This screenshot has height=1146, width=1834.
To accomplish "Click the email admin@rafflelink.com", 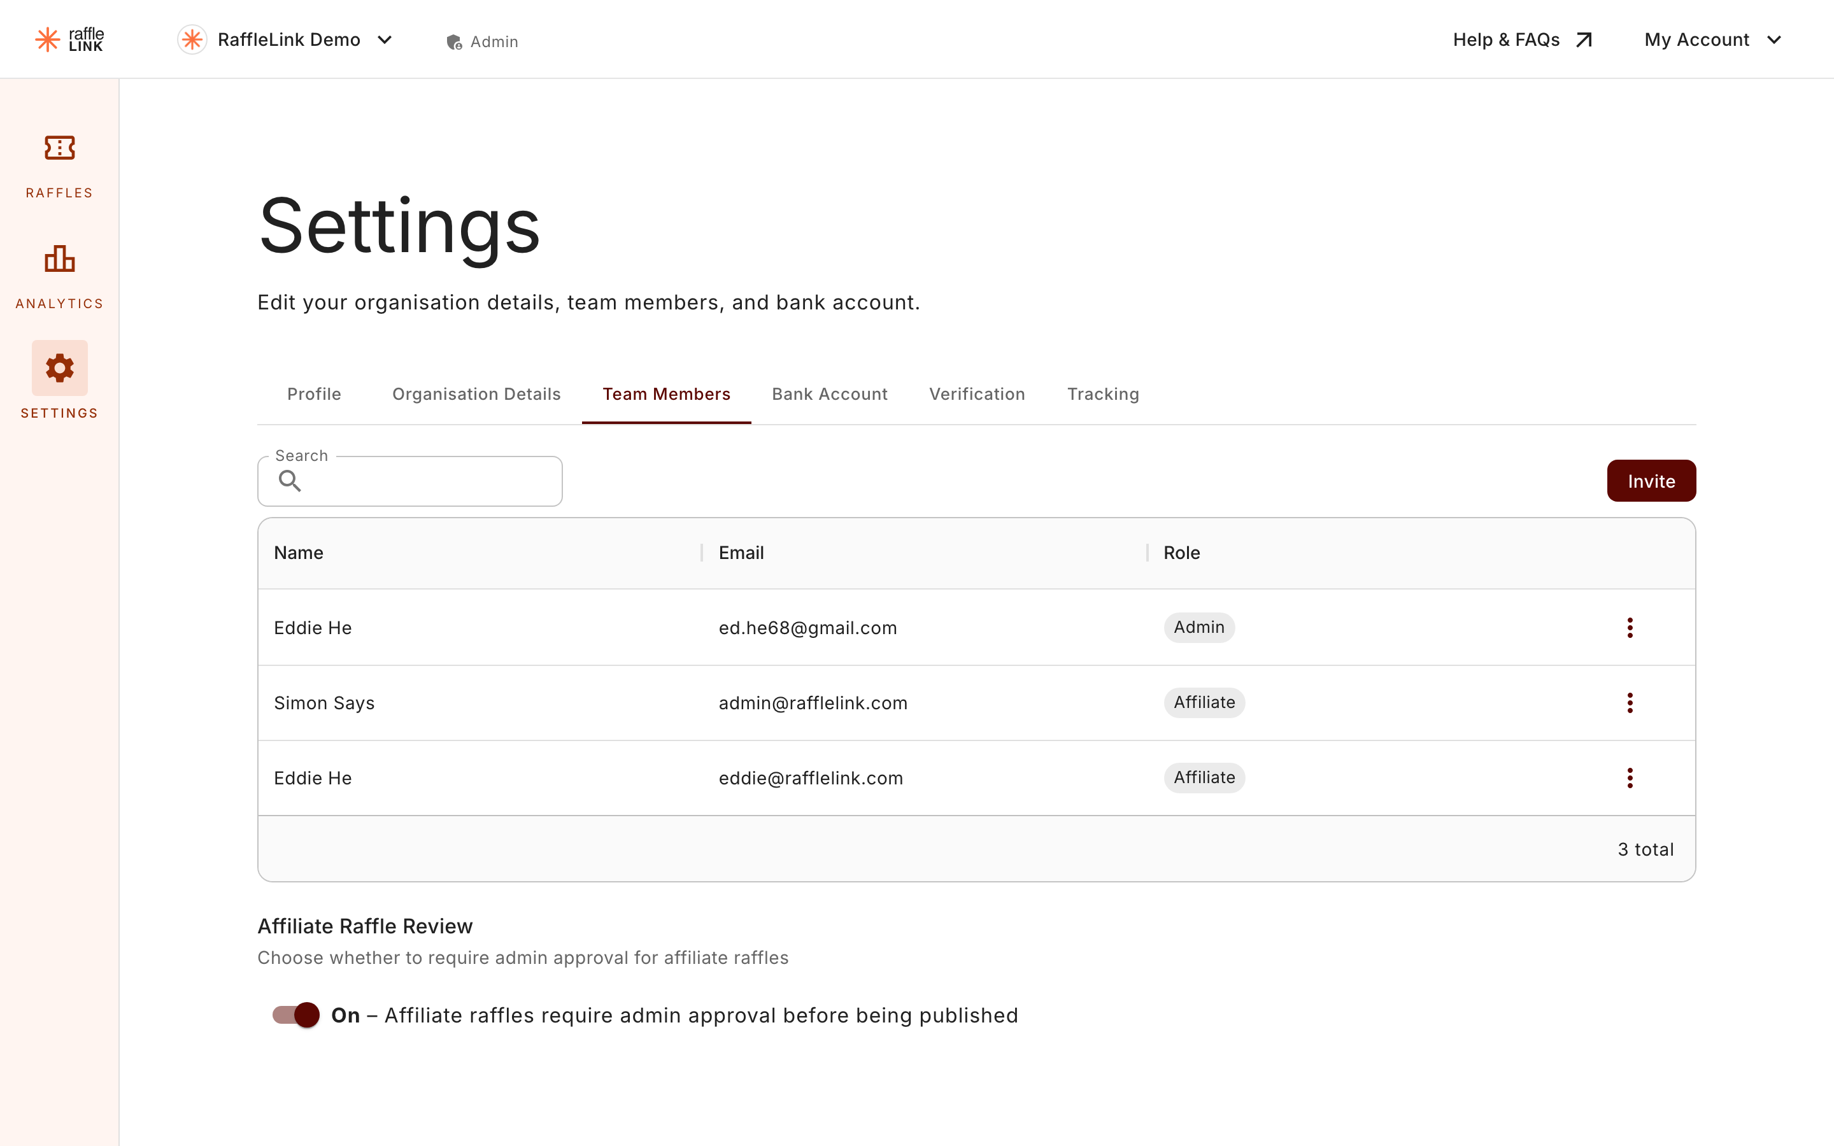I will pyautogui.click(x=813, y=703).
